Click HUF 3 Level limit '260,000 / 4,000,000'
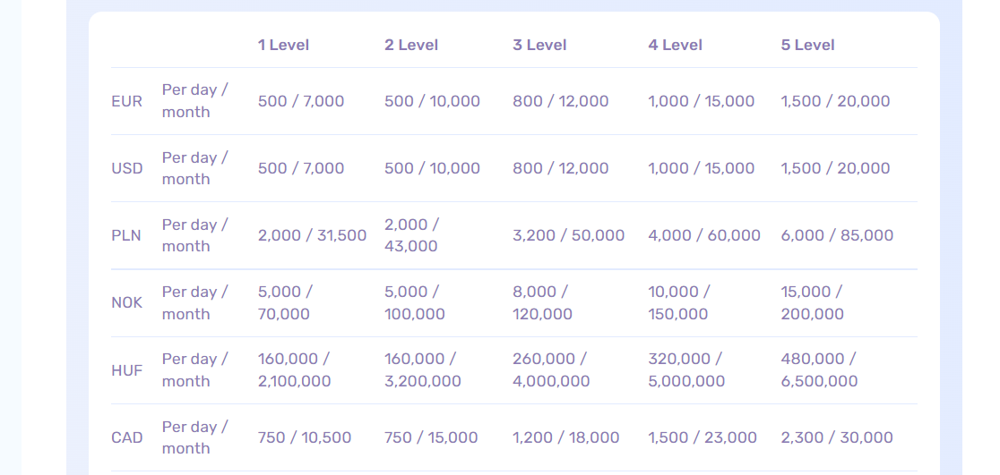1000x475 pixels. (x=551, y=369)
